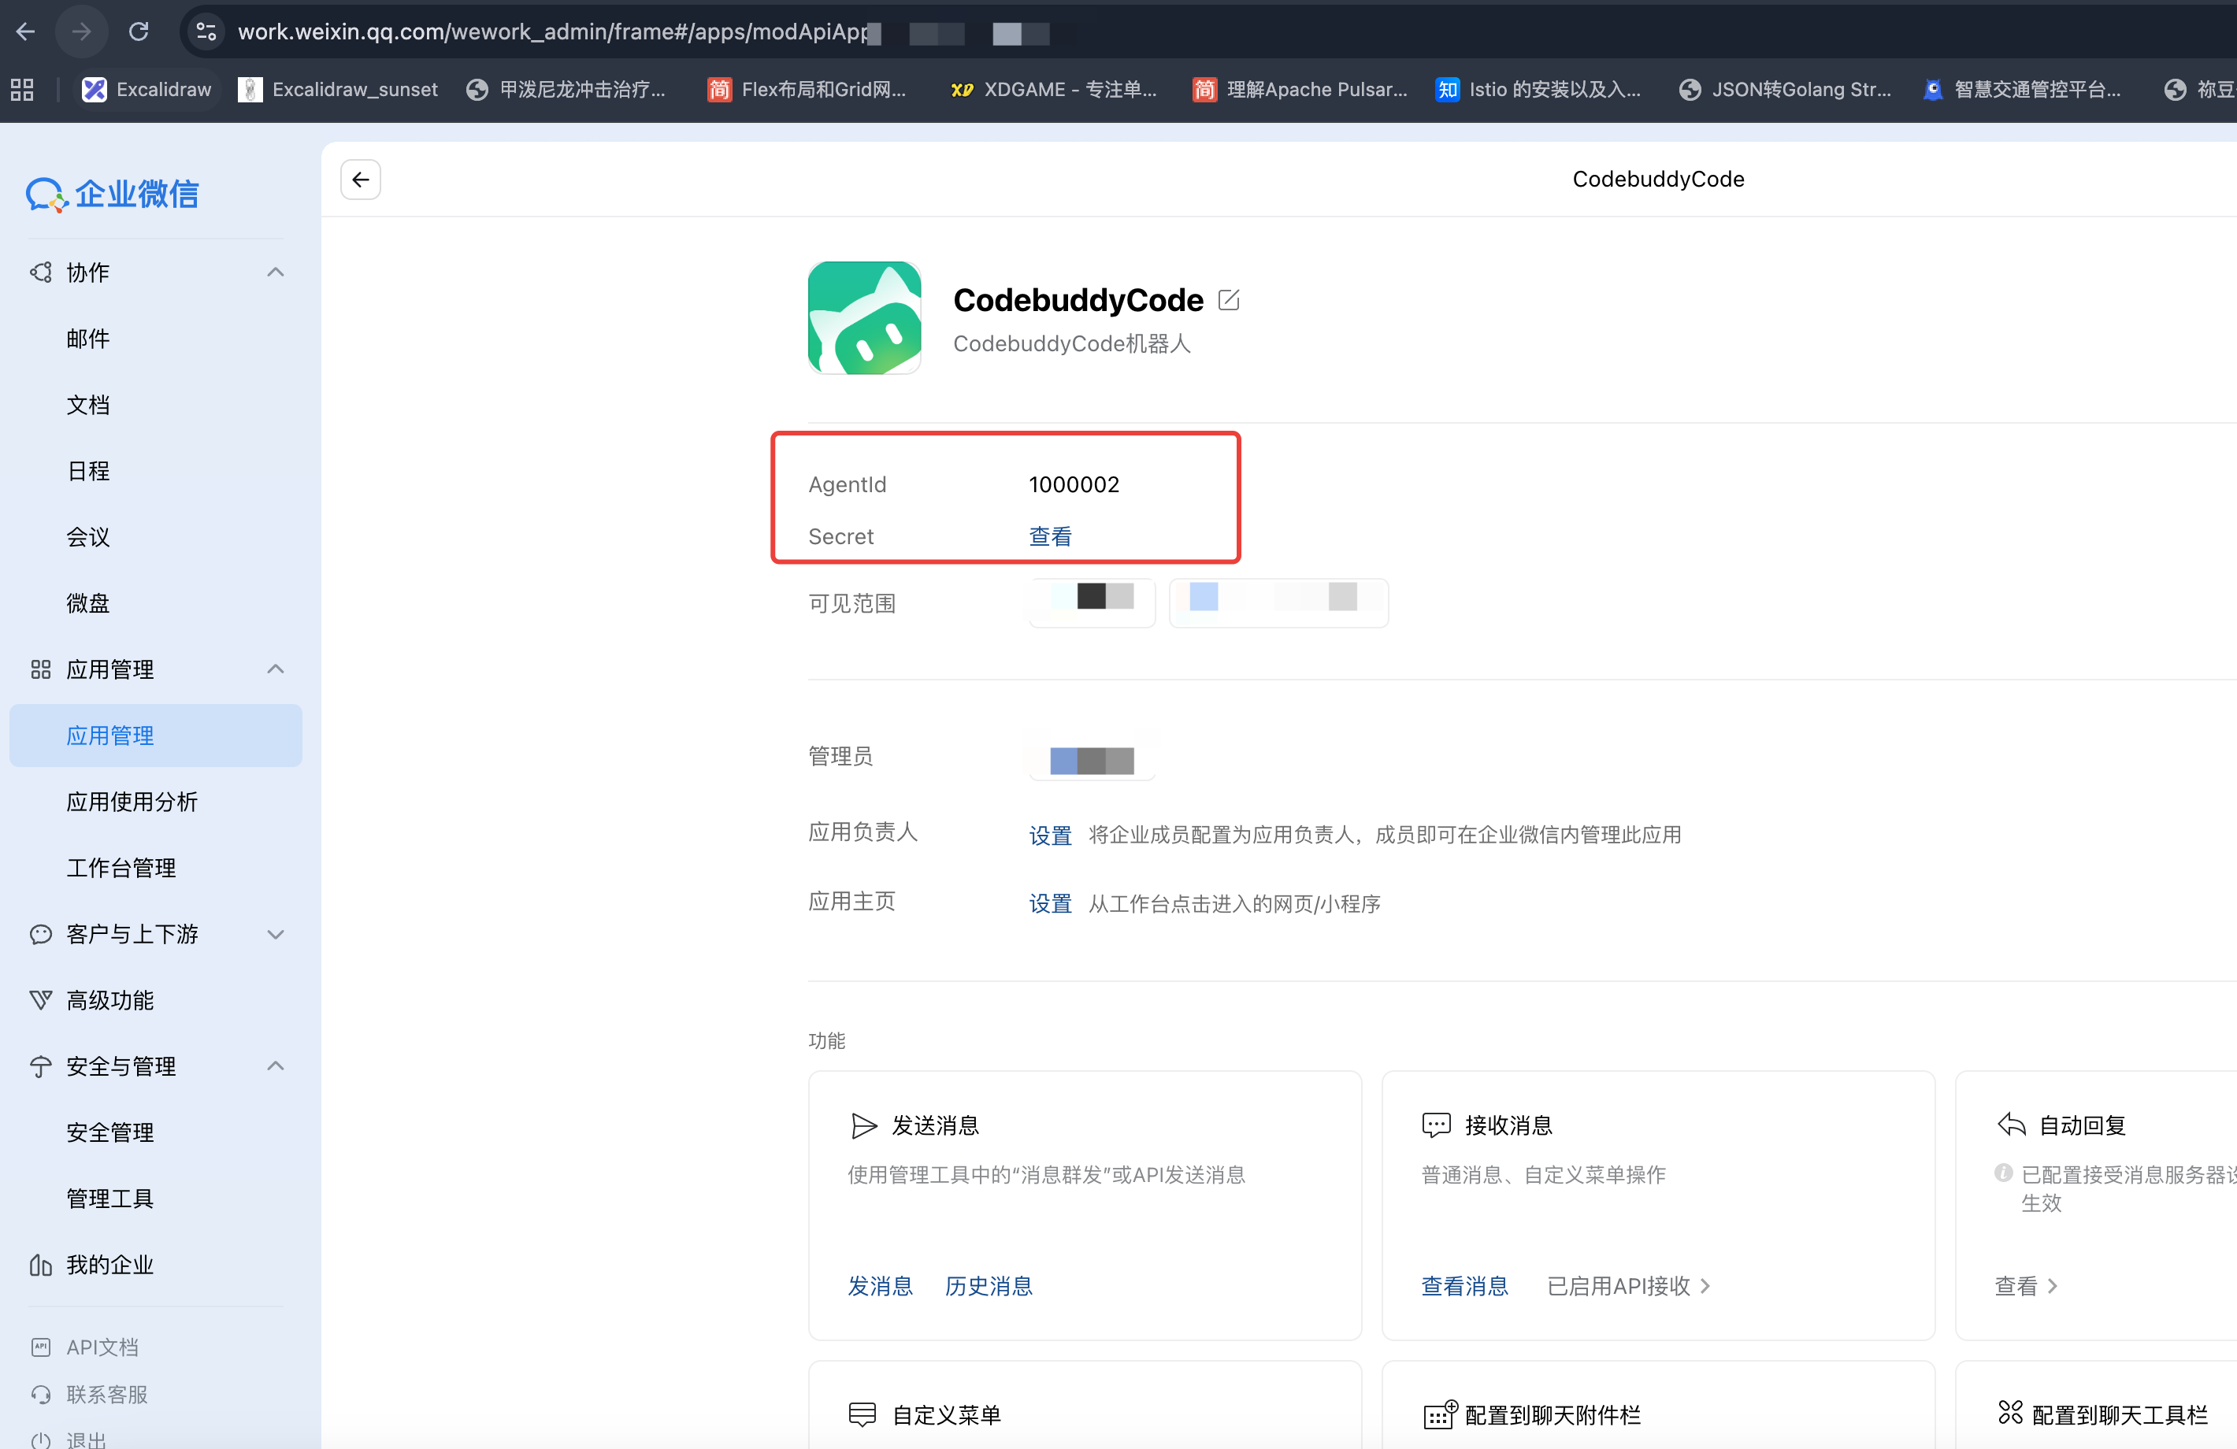Switch to 应用使用分析 in the sidebar
The height and width of the screenshot is (1449, 2237).
click(132, 802)
